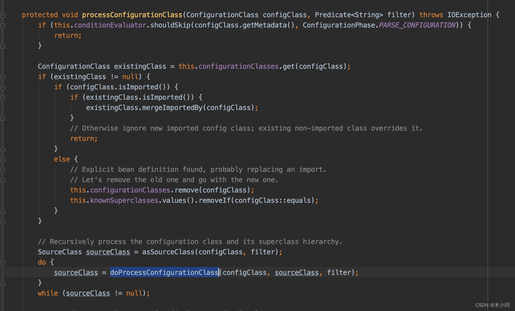
Task: Click the first 'return;' statement
Action: tap(68, 35)
